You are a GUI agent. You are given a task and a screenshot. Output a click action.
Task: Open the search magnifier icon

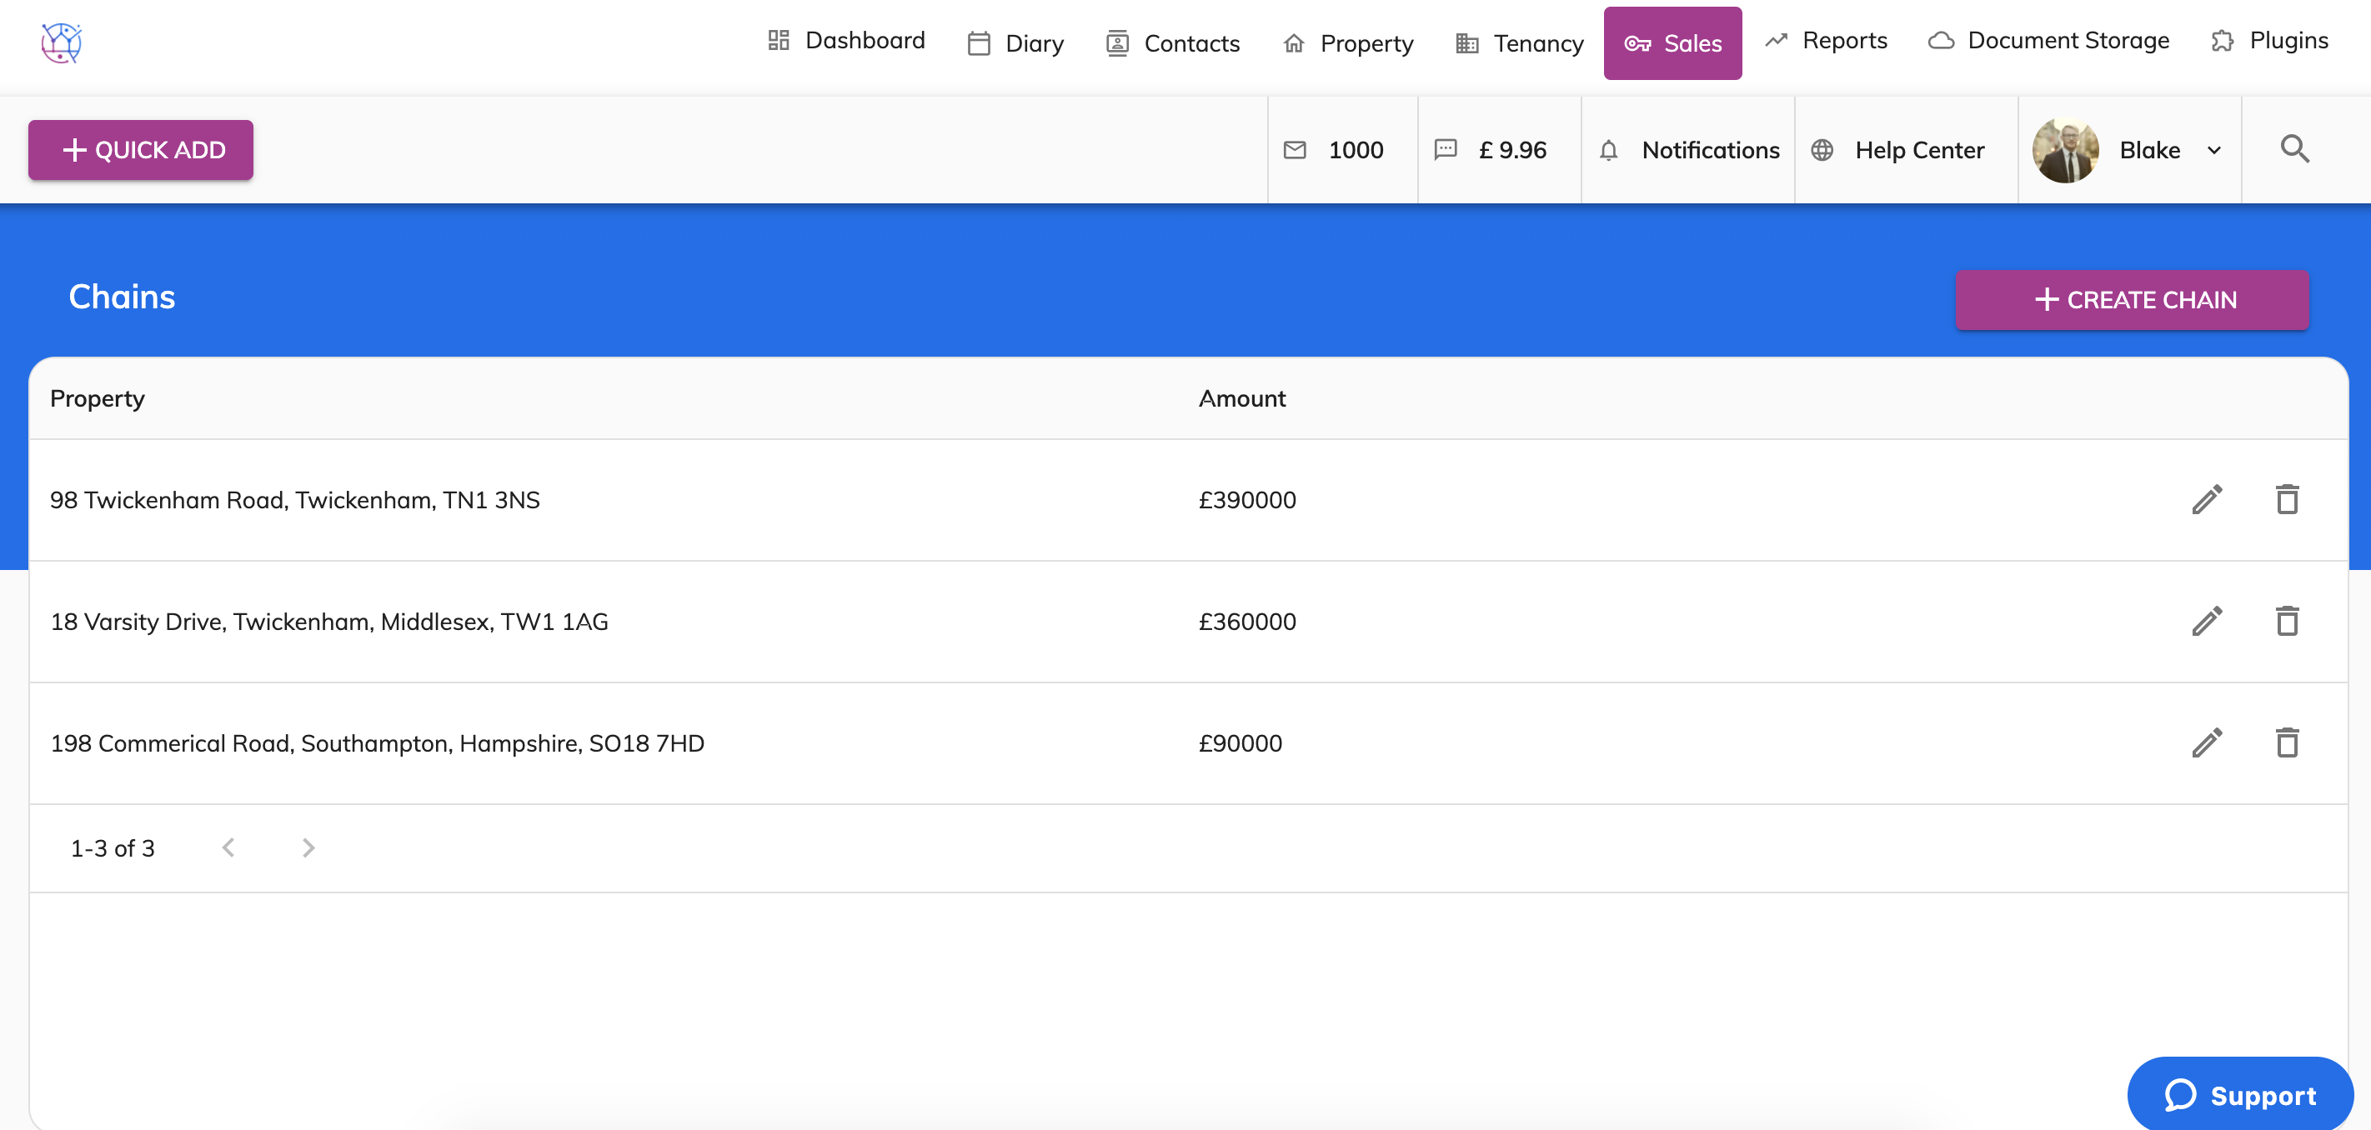pyautogui.click(x=2293, y=149)
